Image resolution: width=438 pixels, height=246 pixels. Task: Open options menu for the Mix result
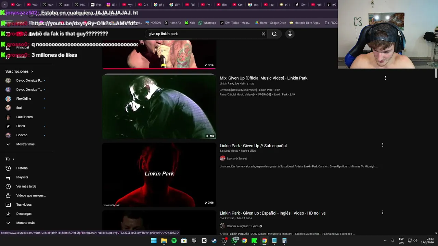pos(385,78)
